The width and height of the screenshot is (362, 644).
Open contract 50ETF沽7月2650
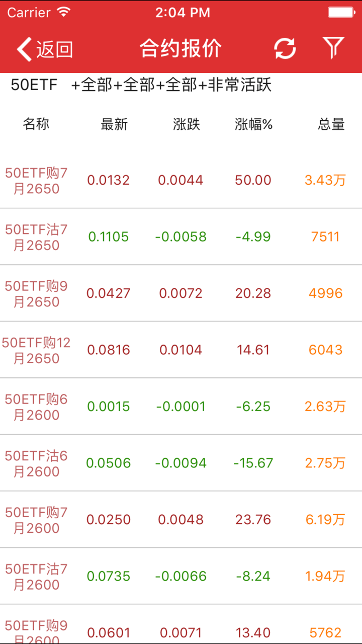tap(36, 237)
